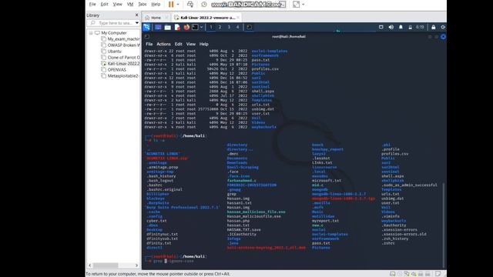
Task: Click the snapshot clock icon in the VMware toolbar
Action: point(204,5)
